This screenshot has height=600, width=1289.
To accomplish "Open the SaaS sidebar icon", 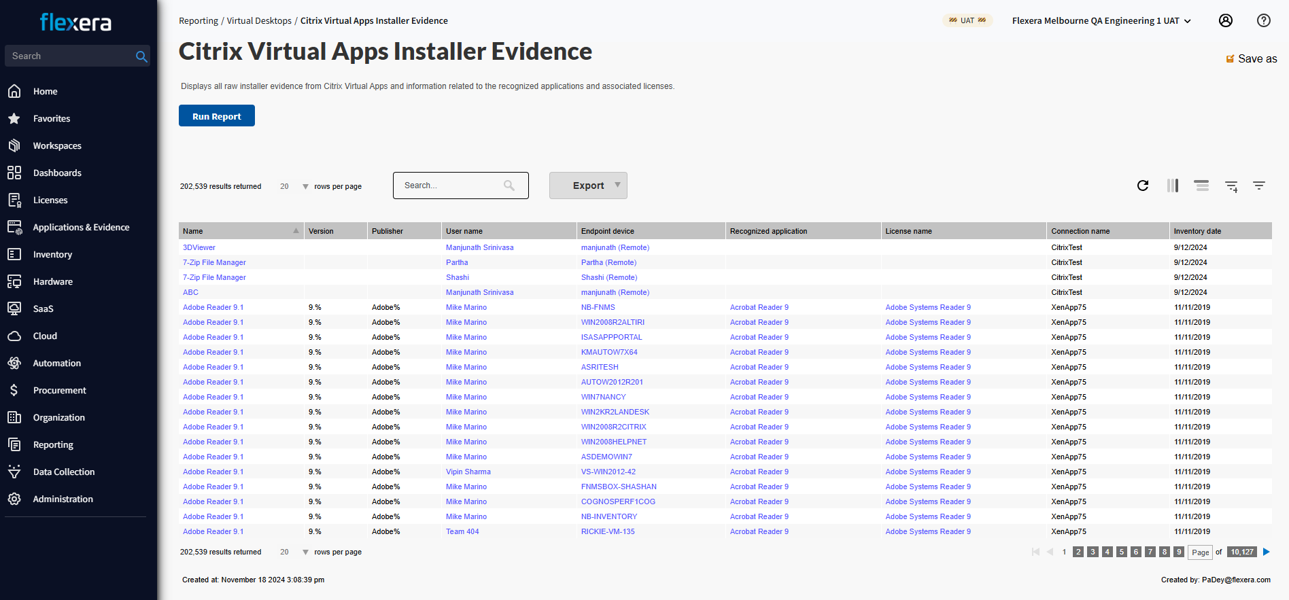I will [x=14, y=308].
